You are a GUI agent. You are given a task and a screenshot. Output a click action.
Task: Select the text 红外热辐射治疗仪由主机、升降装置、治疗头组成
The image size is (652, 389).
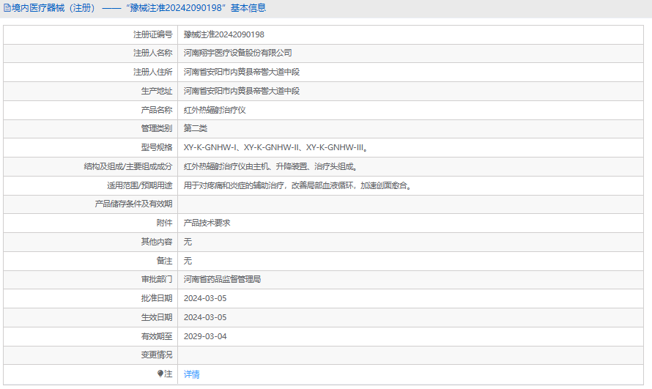pyautogui.click(x=271, y=166)
